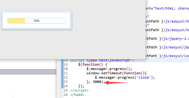Viewport: 189px width, 98px height.
Task: Click the '/js/easyui/Loc' path text
Action: pyautogui.click(x=175, y=56)
